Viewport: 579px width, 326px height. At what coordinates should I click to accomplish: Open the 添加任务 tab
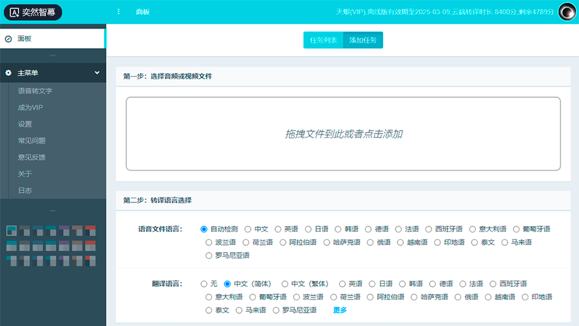pos(363,40)
